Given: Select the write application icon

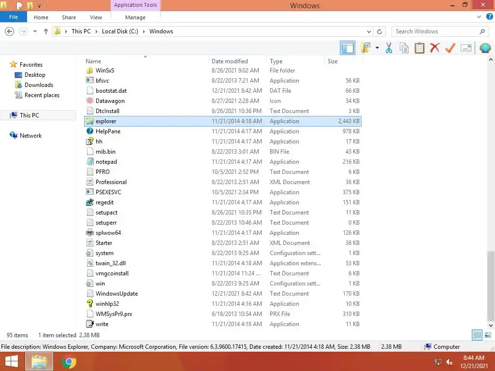Looking at the screenshot, I should coord(90,324).
